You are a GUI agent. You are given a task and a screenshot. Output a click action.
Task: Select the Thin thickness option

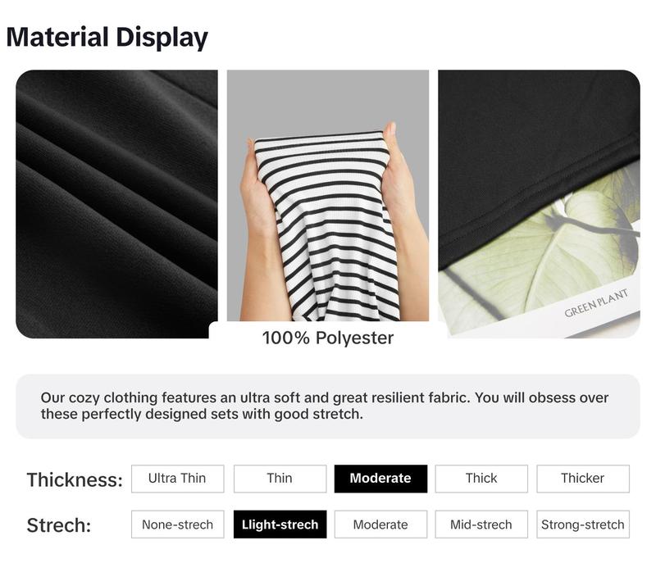[x=280, y=479]
